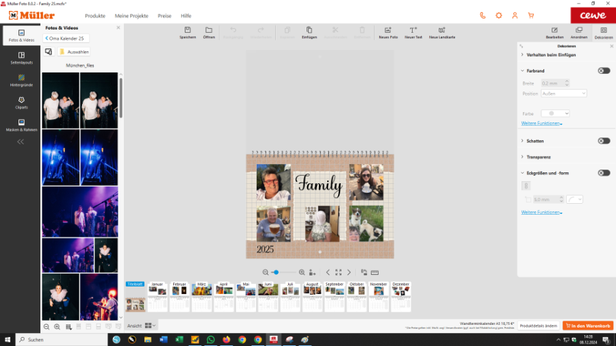Image resolution: width=616 pixels, height=346 pixels.
Task: Turn on the Schatten toggle
Action: [603, 141]
